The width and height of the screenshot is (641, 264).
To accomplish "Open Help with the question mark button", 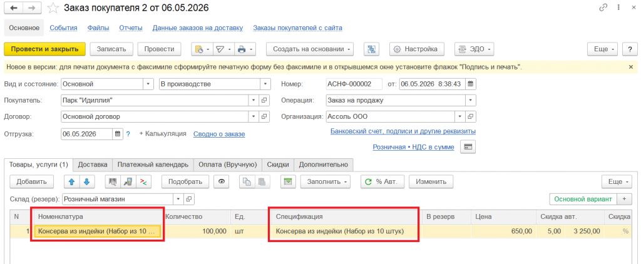I will click(x=630, y=49).
